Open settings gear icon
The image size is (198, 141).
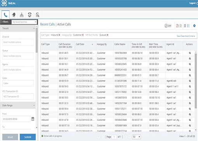tap(195, 26)
